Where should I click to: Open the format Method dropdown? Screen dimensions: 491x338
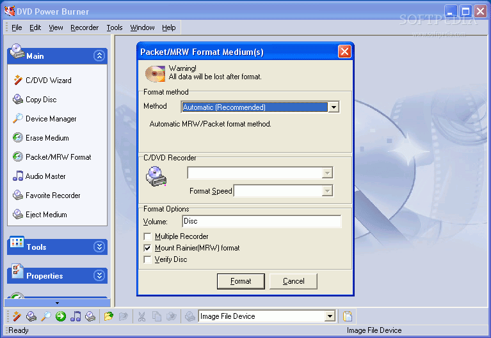pos(334,107)
